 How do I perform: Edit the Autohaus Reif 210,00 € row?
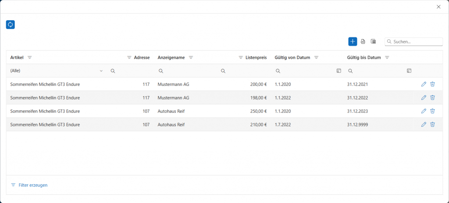(x=424, y=125)
